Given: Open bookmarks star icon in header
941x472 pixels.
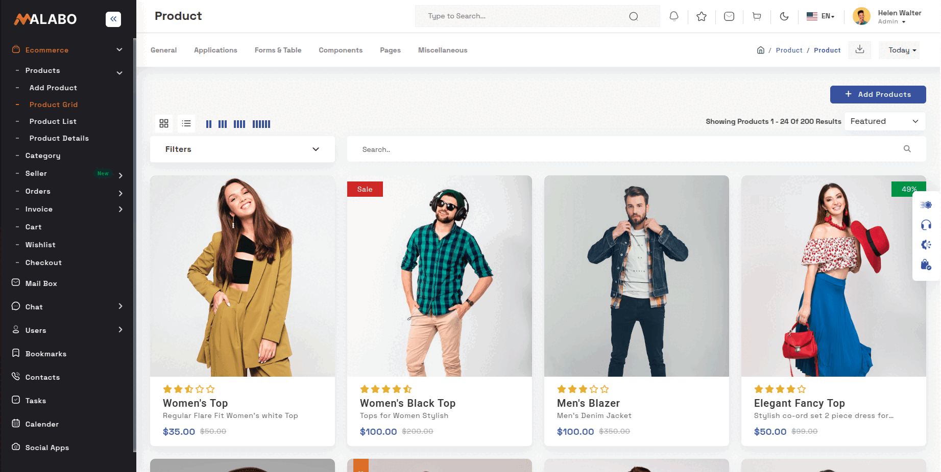Looking at the screenshot, I should [x=702, y=16].
